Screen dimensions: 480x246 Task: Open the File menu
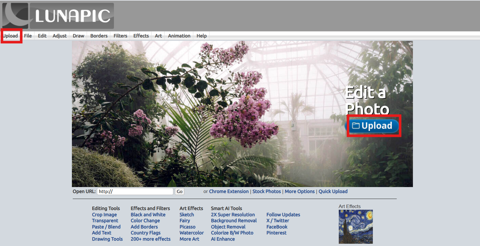28,36
